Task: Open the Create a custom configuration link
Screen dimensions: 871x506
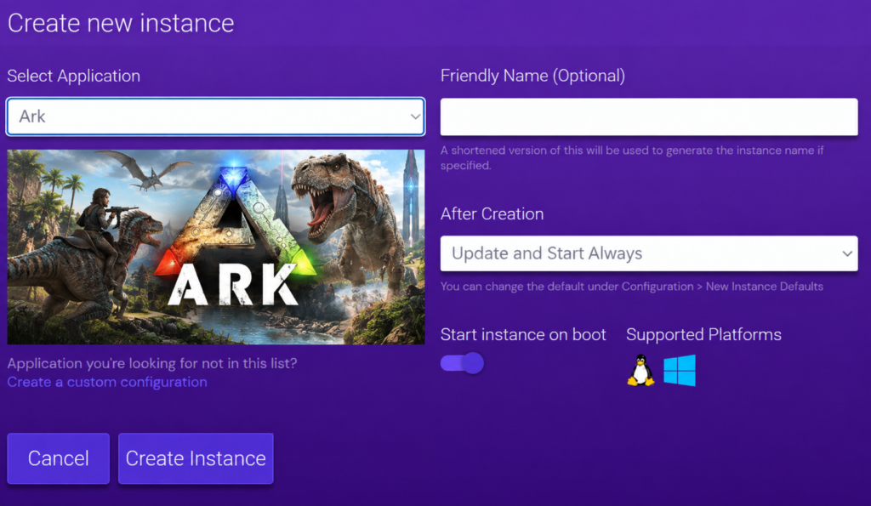Action: tap(107, 382)
